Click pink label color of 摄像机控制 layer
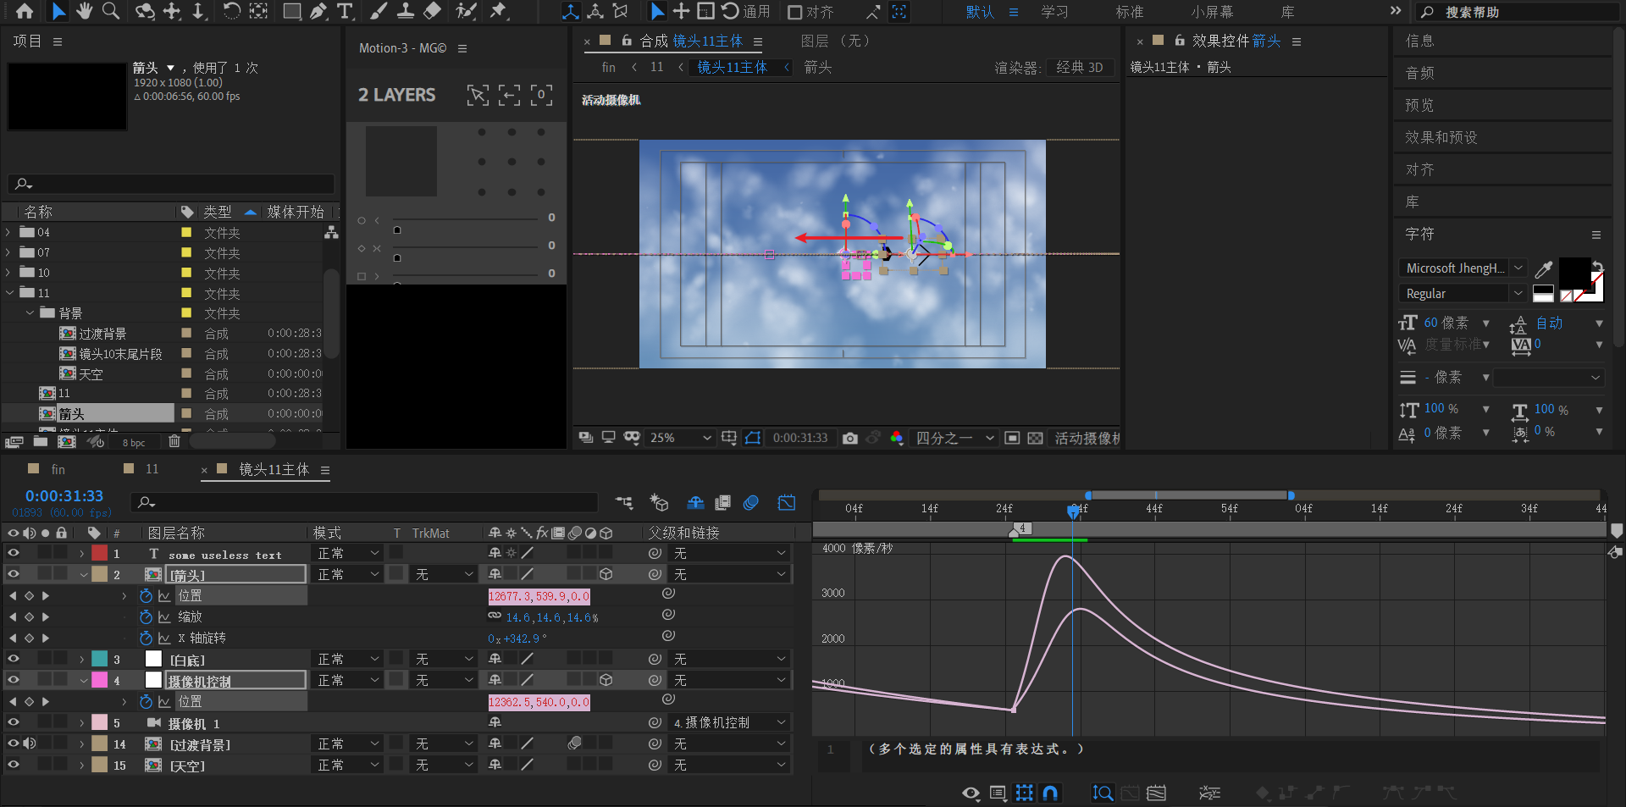The image size is (1626, 807). point(100,680)
